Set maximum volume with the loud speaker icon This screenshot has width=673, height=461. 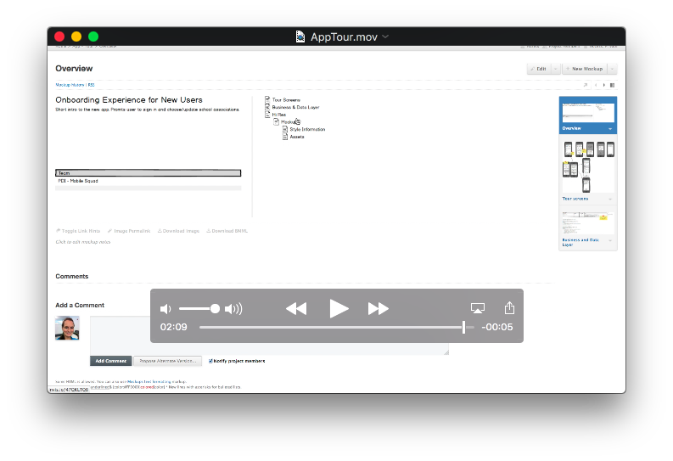[233, 309]
